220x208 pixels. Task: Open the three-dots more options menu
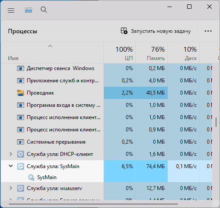pos(208,31)
